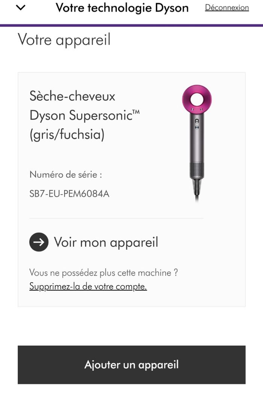Open the Voir mon appareil link
263x408 pixels.
coord(106,242)
